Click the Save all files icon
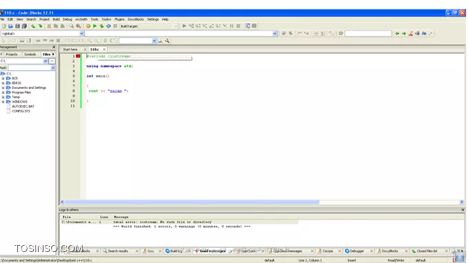The height and width of the screenshot is (263, 468). click(x=24, y=26)
